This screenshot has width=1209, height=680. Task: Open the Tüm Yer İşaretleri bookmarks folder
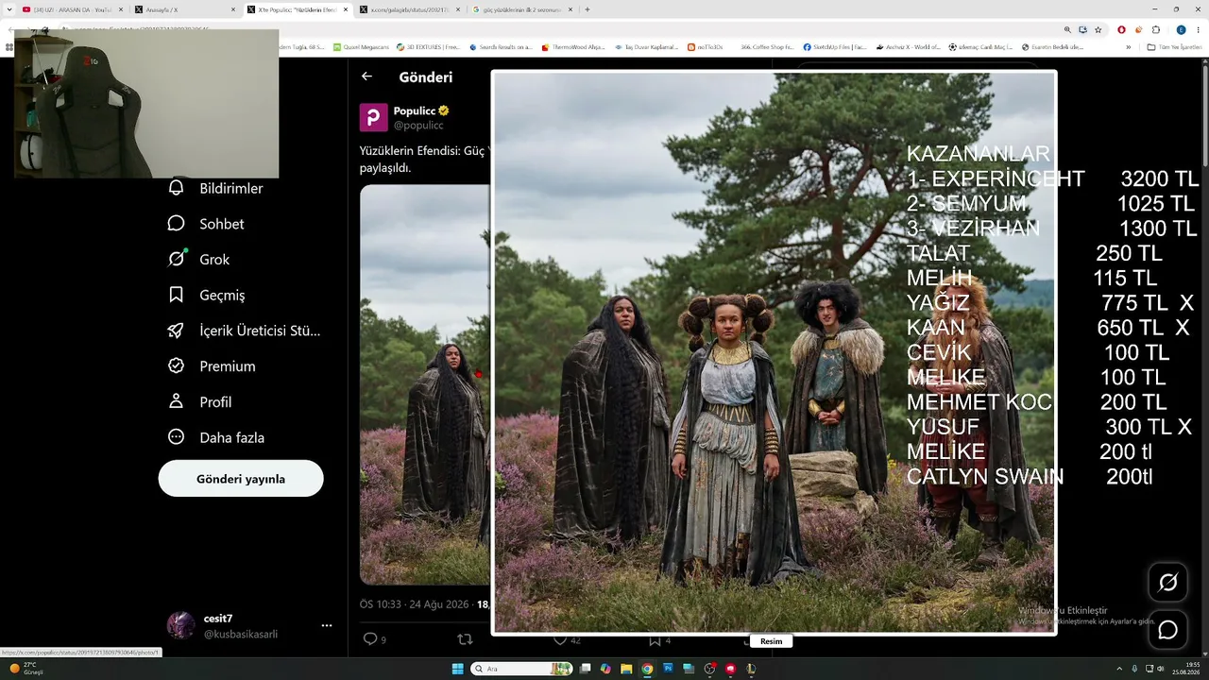pyautogui.click(x=1175, y=46)
